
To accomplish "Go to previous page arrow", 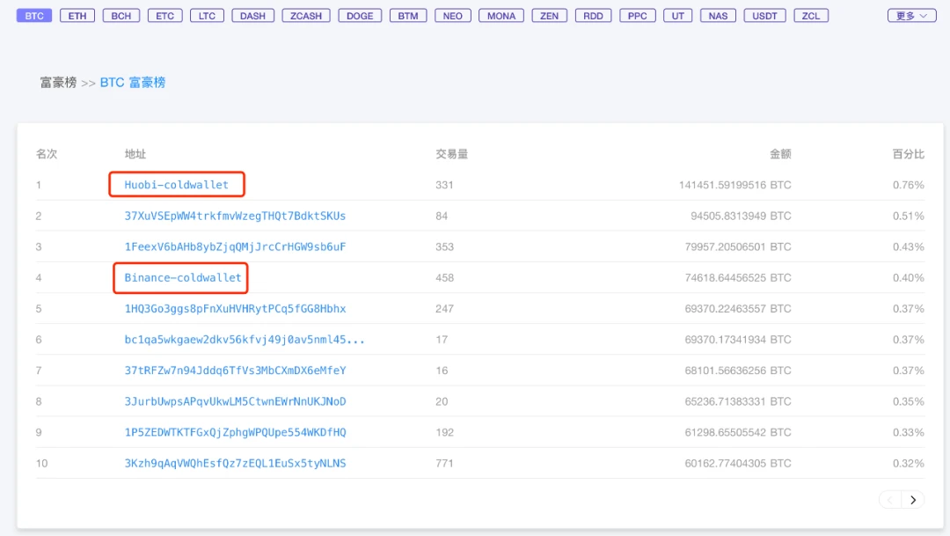I will [x=890, y=500].
